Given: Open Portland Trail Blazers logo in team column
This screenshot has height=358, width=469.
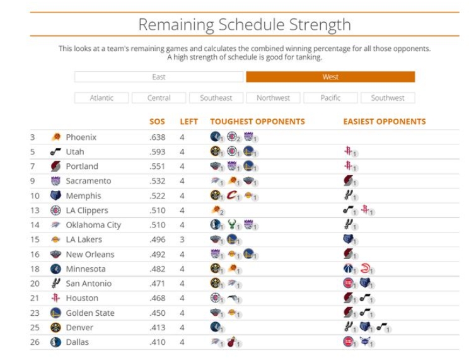Looking at the screenshot, I should pyautogui.click(x=55, y=166).
